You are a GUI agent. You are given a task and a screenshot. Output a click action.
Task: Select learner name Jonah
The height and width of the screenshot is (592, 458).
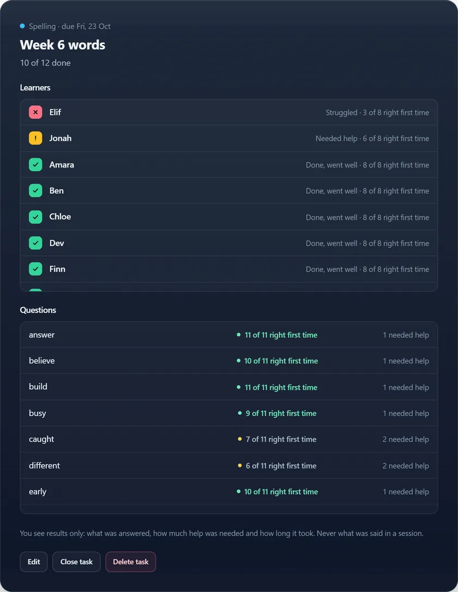coord(61,138)
